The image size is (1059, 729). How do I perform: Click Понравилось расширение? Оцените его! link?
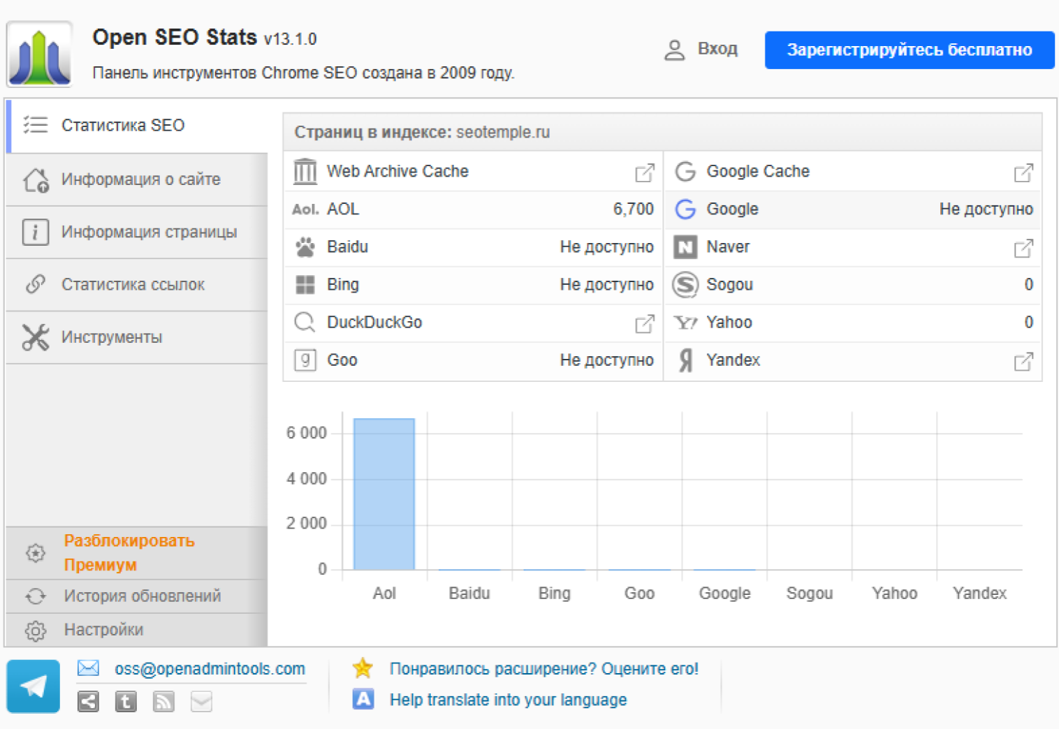point(544,669)
